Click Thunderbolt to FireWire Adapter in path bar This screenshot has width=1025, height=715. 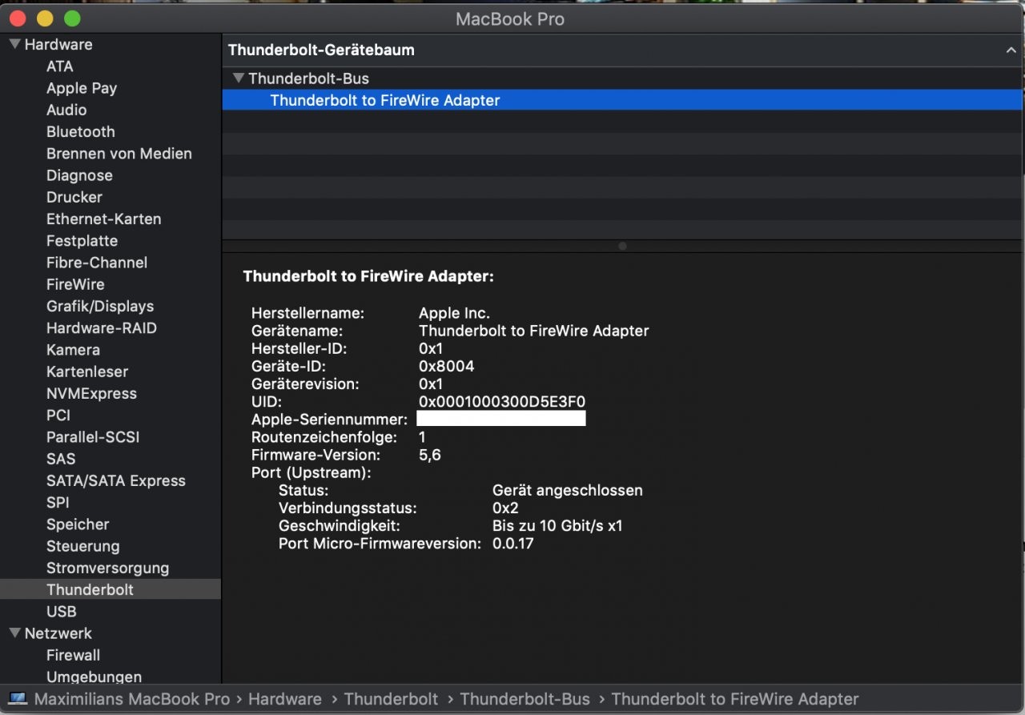[735, 699]
